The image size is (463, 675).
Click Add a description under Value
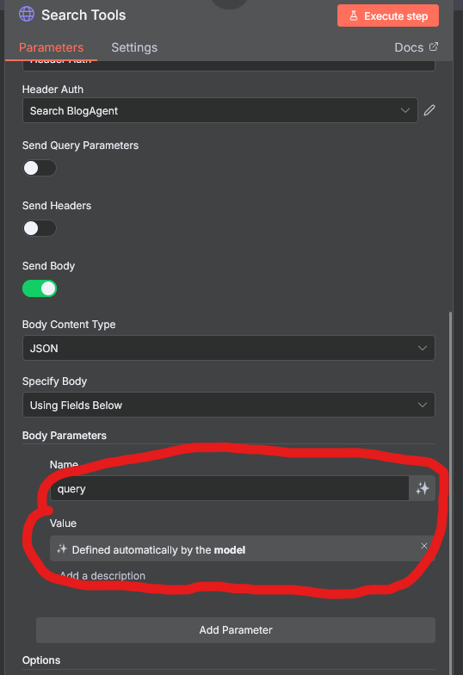[103, 575]
